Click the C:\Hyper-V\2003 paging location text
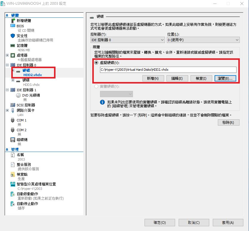The width and height of the screenshot is (249, 231). point(30,189)
